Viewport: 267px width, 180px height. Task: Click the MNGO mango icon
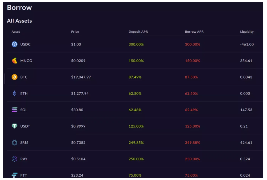pos(14,61)
